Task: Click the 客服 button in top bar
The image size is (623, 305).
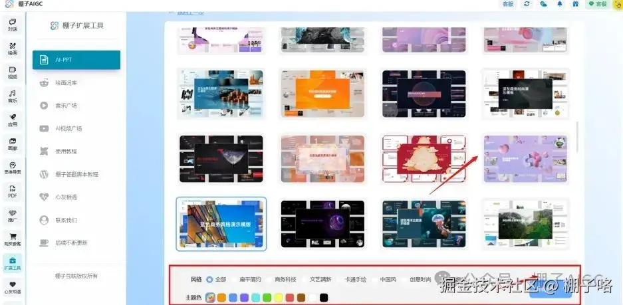Action: pyautogui.click(x=508, y=4)
